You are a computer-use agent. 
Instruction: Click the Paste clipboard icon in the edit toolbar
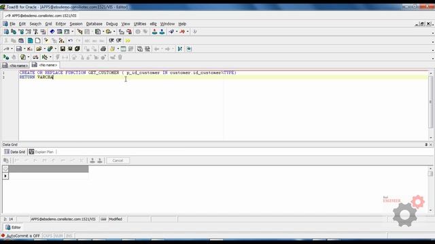[21, 41]
